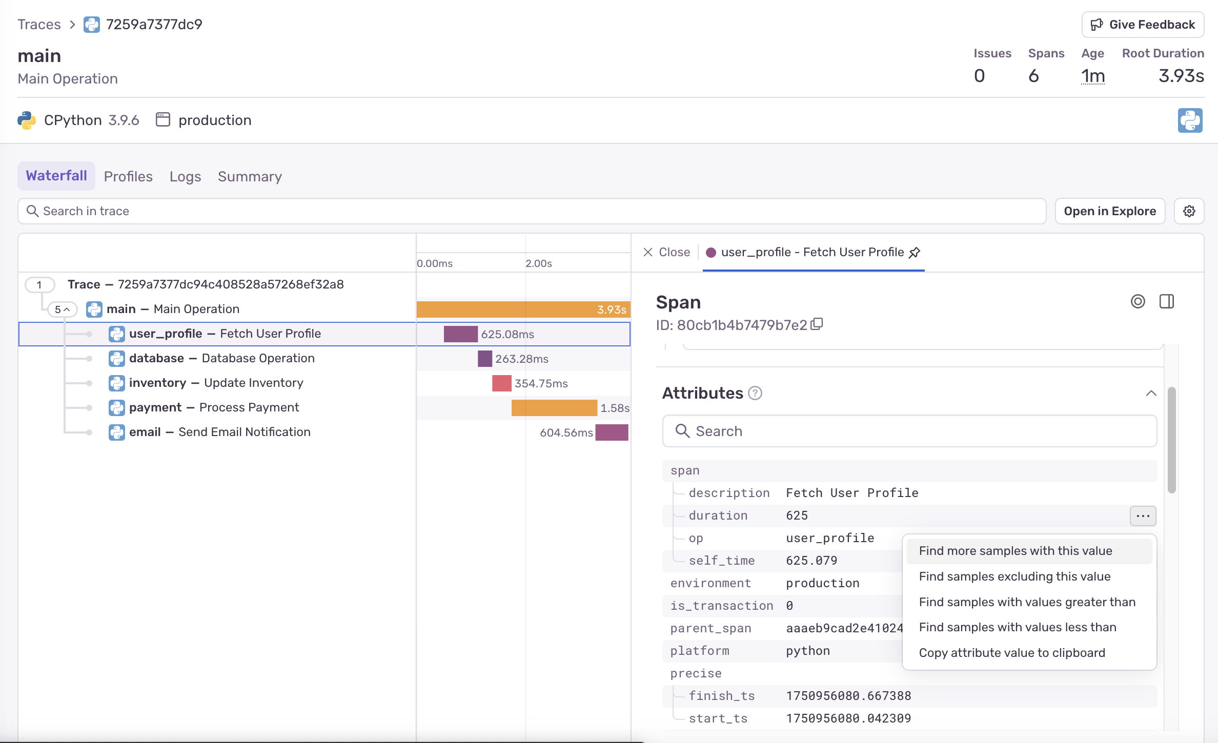
Task: Copy the span ID to clipboard
Action: (x=817, y=324)
